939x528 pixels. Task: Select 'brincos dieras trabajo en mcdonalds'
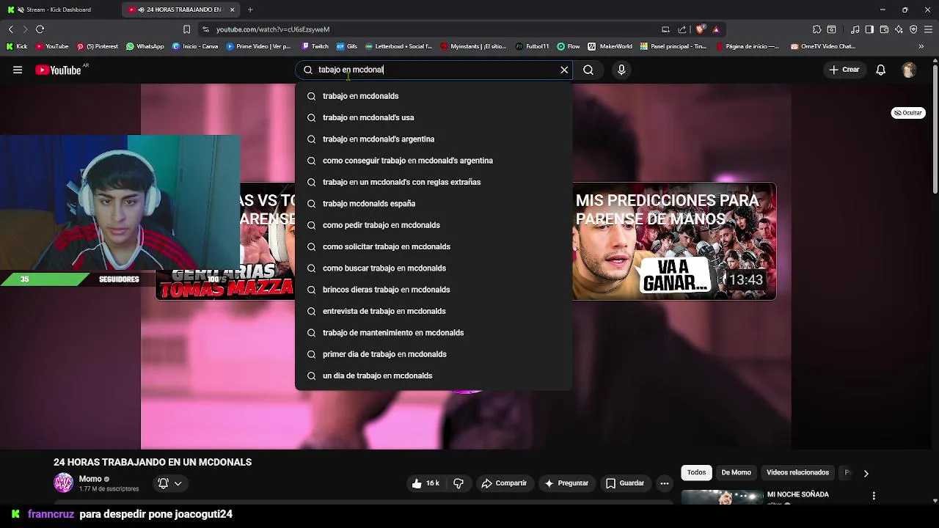(x=434, y=290)
